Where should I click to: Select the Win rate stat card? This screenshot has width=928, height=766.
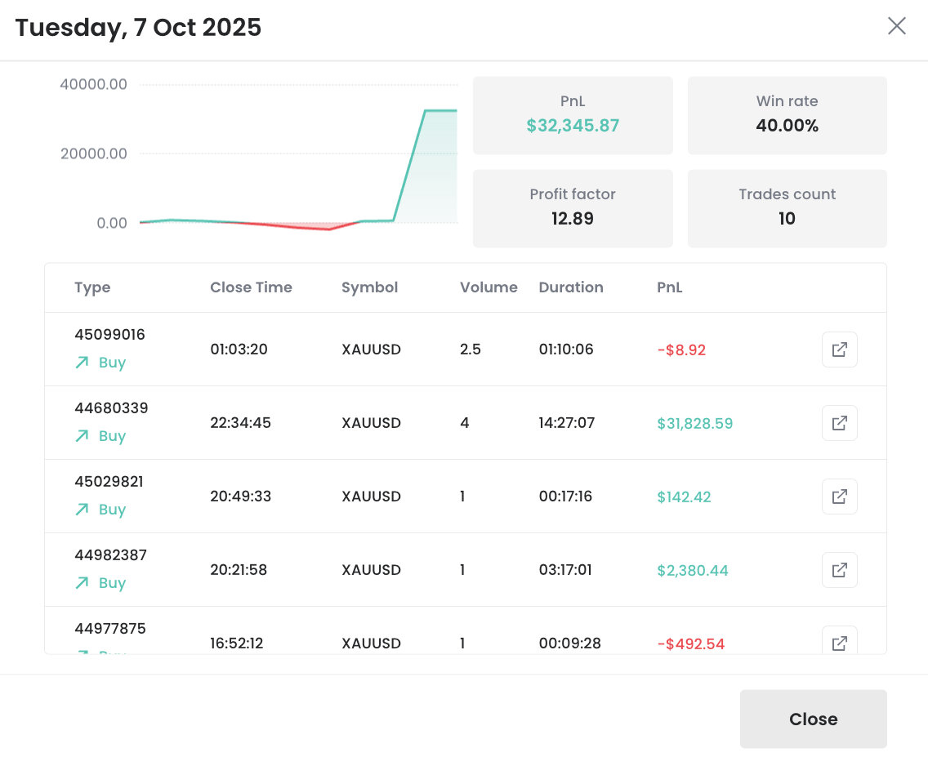click(787, 115)
